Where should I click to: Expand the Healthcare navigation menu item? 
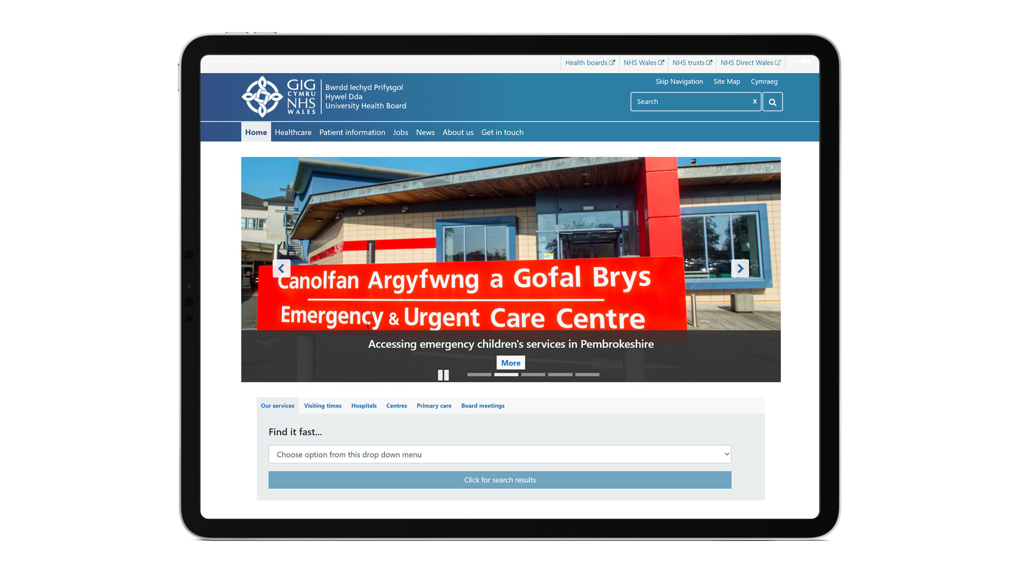pyautogui.click(x=293, y=132)
